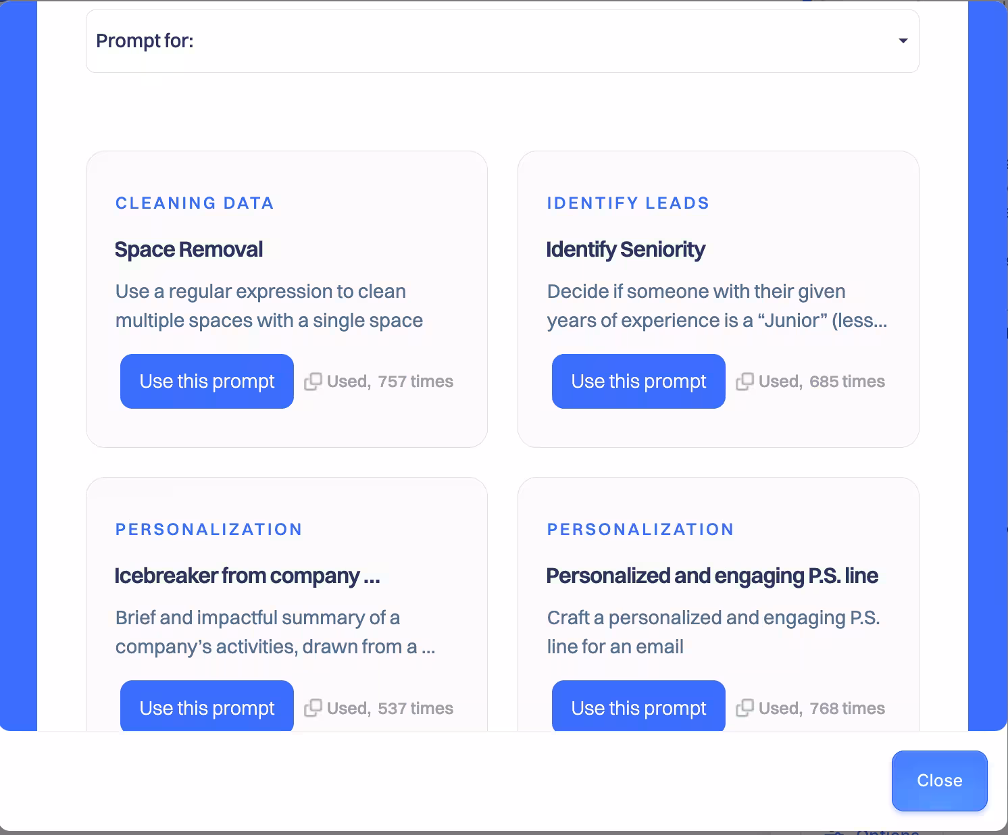This screenshot has height=835, width=1008.
Task: Click the 'IDENTIFY LEADS' category label
Action: point(628,203)
